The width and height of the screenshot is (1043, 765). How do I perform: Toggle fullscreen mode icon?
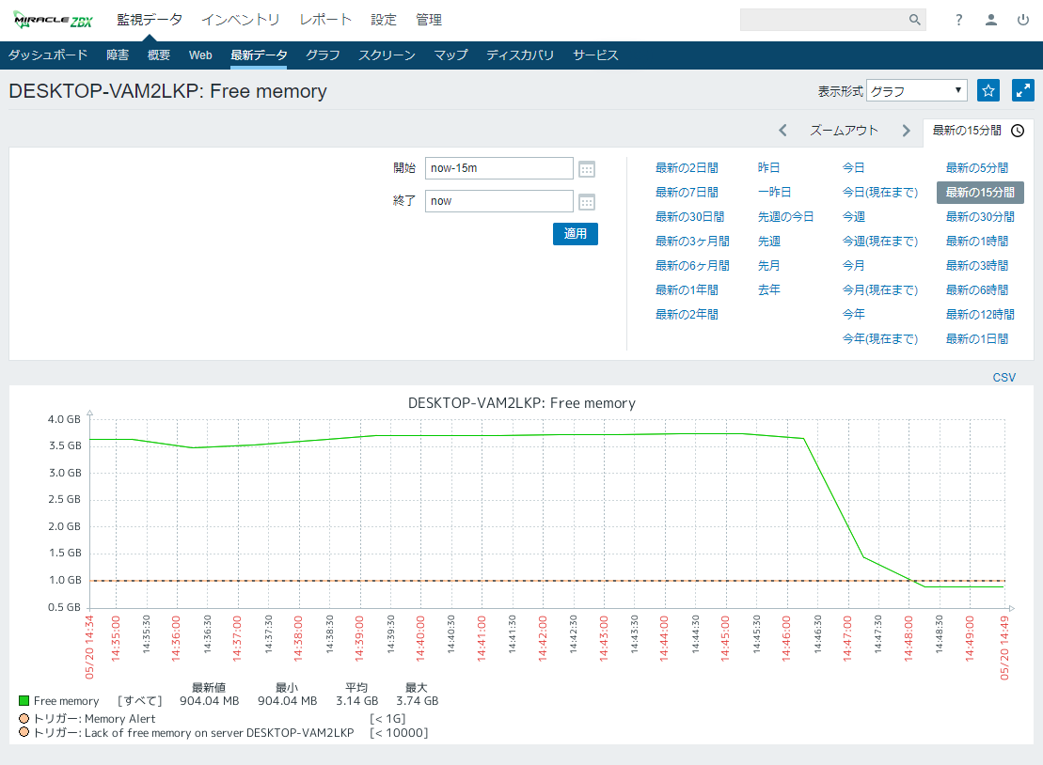click(x=1022, y=90)
